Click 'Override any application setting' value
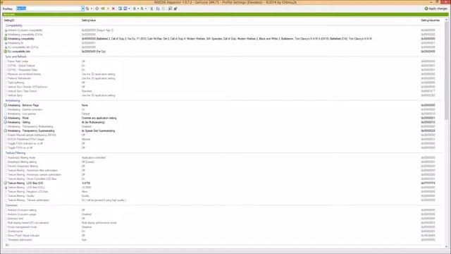This screenshot has width=451, height=254. 99,118
